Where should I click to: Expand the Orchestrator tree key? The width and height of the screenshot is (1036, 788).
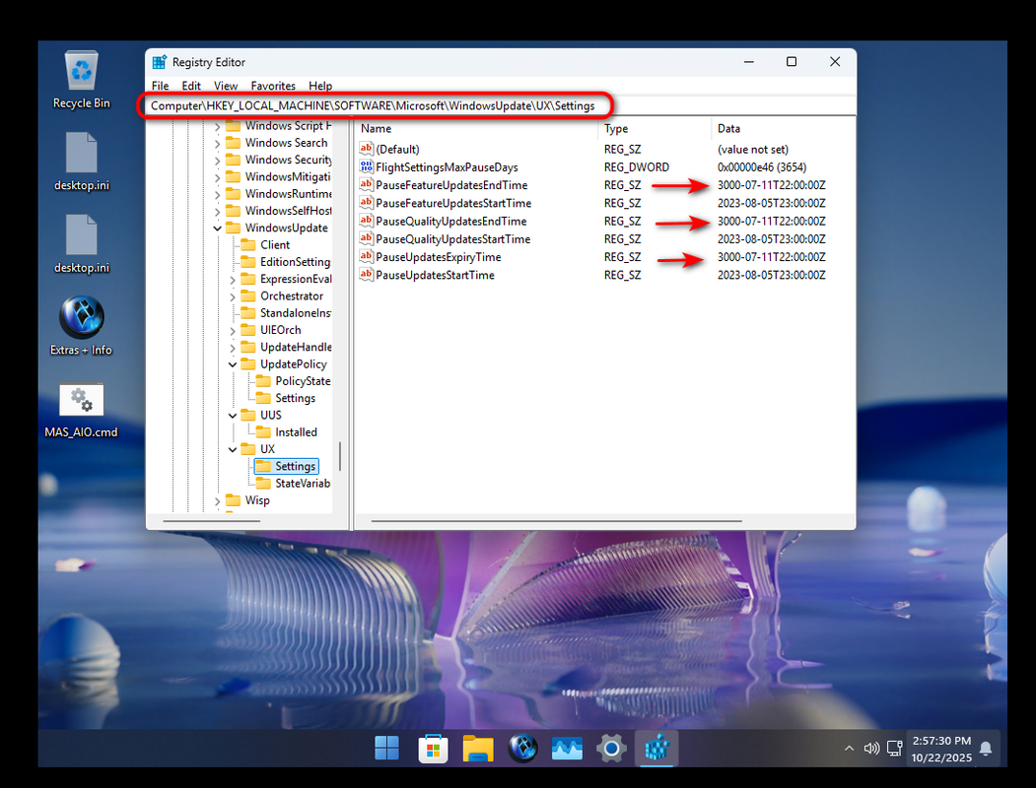pyautogui.click(x=233, y=296)
